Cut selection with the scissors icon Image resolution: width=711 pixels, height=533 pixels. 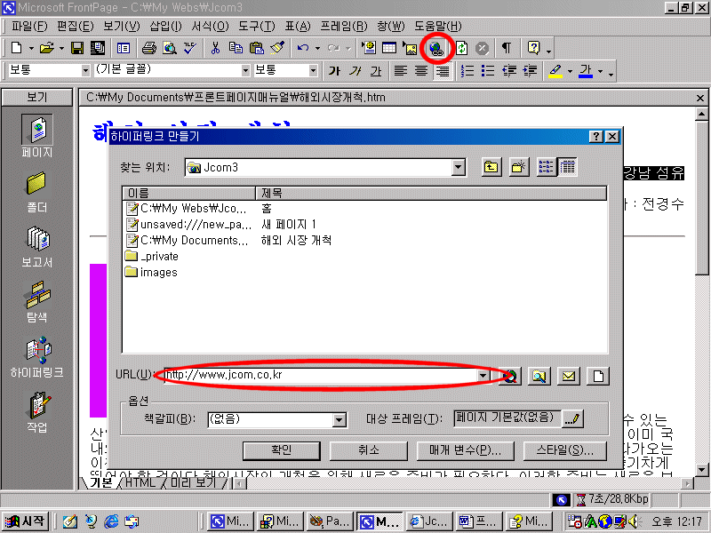(x=215, y=48)
